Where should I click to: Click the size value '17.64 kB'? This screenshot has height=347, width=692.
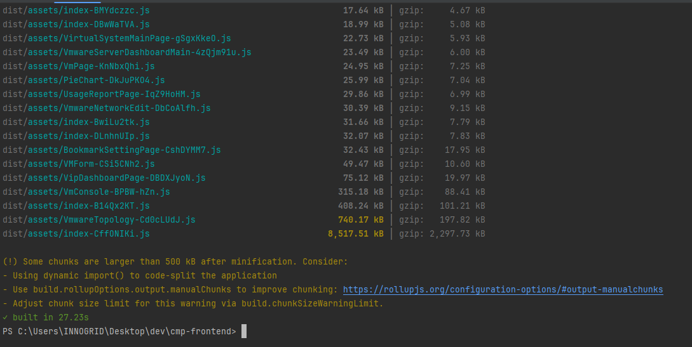[363, 10]
